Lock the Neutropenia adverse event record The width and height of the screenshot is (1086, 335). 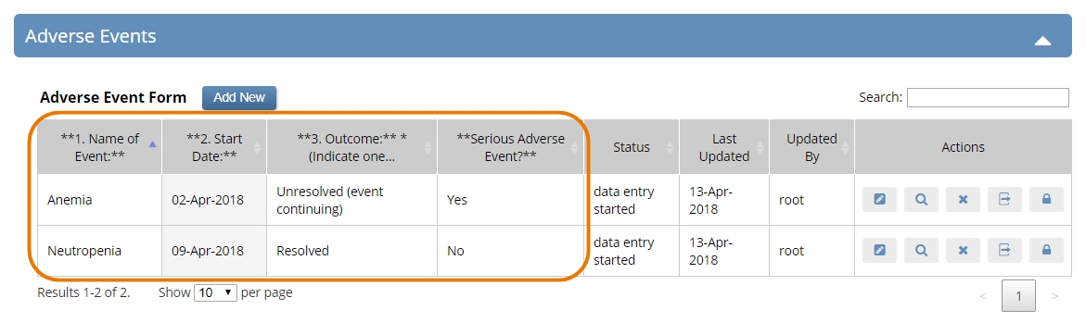(1046, 251)
